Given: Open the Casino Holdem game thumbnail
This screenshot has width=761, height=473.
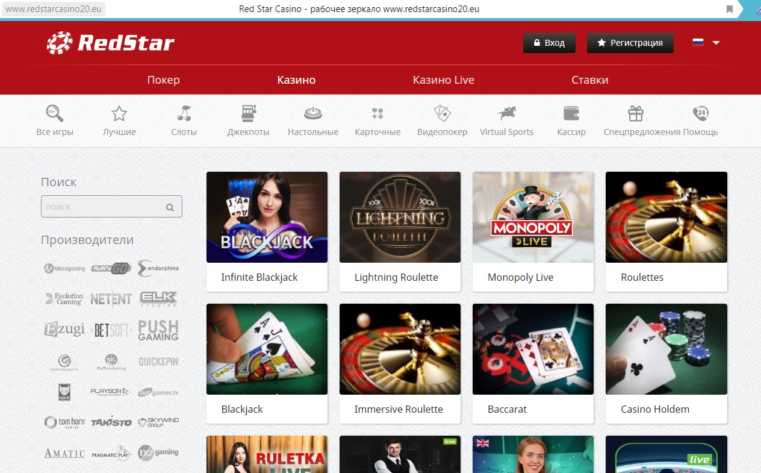Looking at the screenshot, I should (666, 349).
